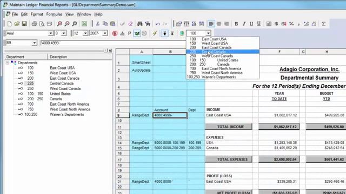
Task: Insert sum with the Sigma icon
Action: 323,24
